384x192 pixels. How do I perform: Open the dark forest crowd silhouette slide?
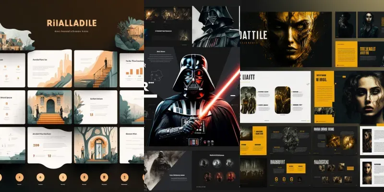(x=253, y=172)
